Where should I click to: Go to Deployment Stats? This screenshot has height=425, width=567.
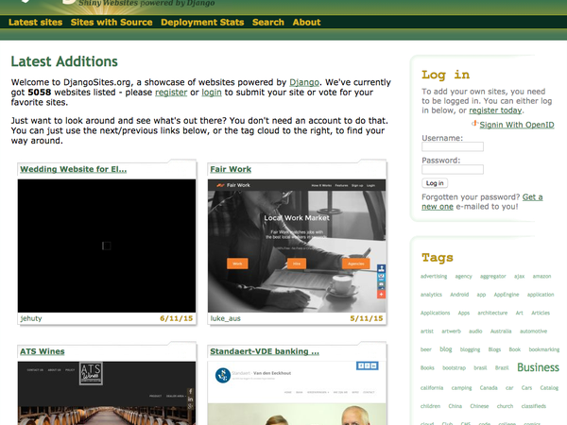pos(202,23)
